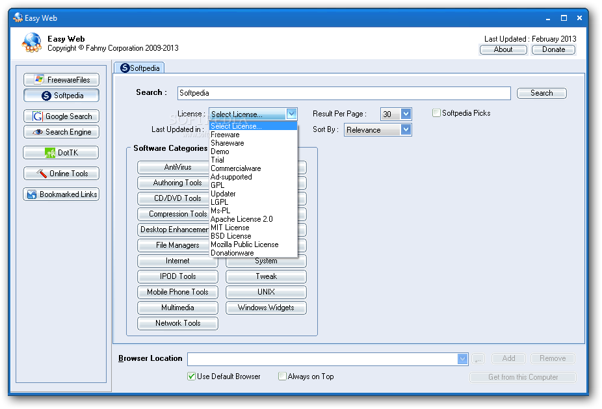Image resolution: width=602 pixels, height=409 pixels.
Task: Choose BSD License from the list
Action: (254, 236)
